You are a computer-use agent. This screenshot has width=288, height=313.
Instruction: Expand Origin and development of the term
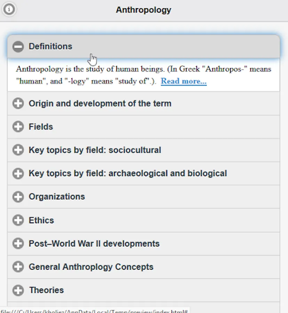(100, 104)
